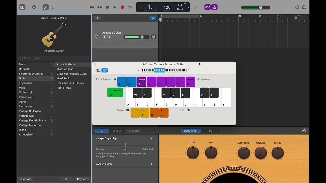Click the Stop button

107,7
